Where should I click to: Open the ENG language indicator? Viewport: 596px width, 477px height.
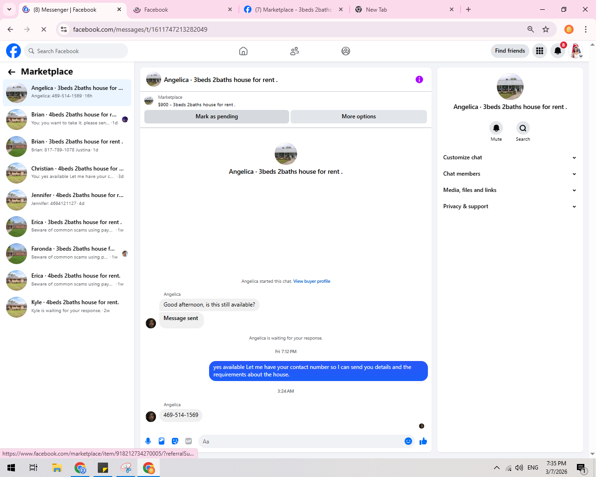[533, 468]
